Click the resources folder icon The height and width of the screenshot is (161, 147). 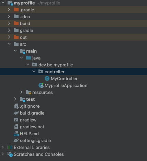coord(29,93)
